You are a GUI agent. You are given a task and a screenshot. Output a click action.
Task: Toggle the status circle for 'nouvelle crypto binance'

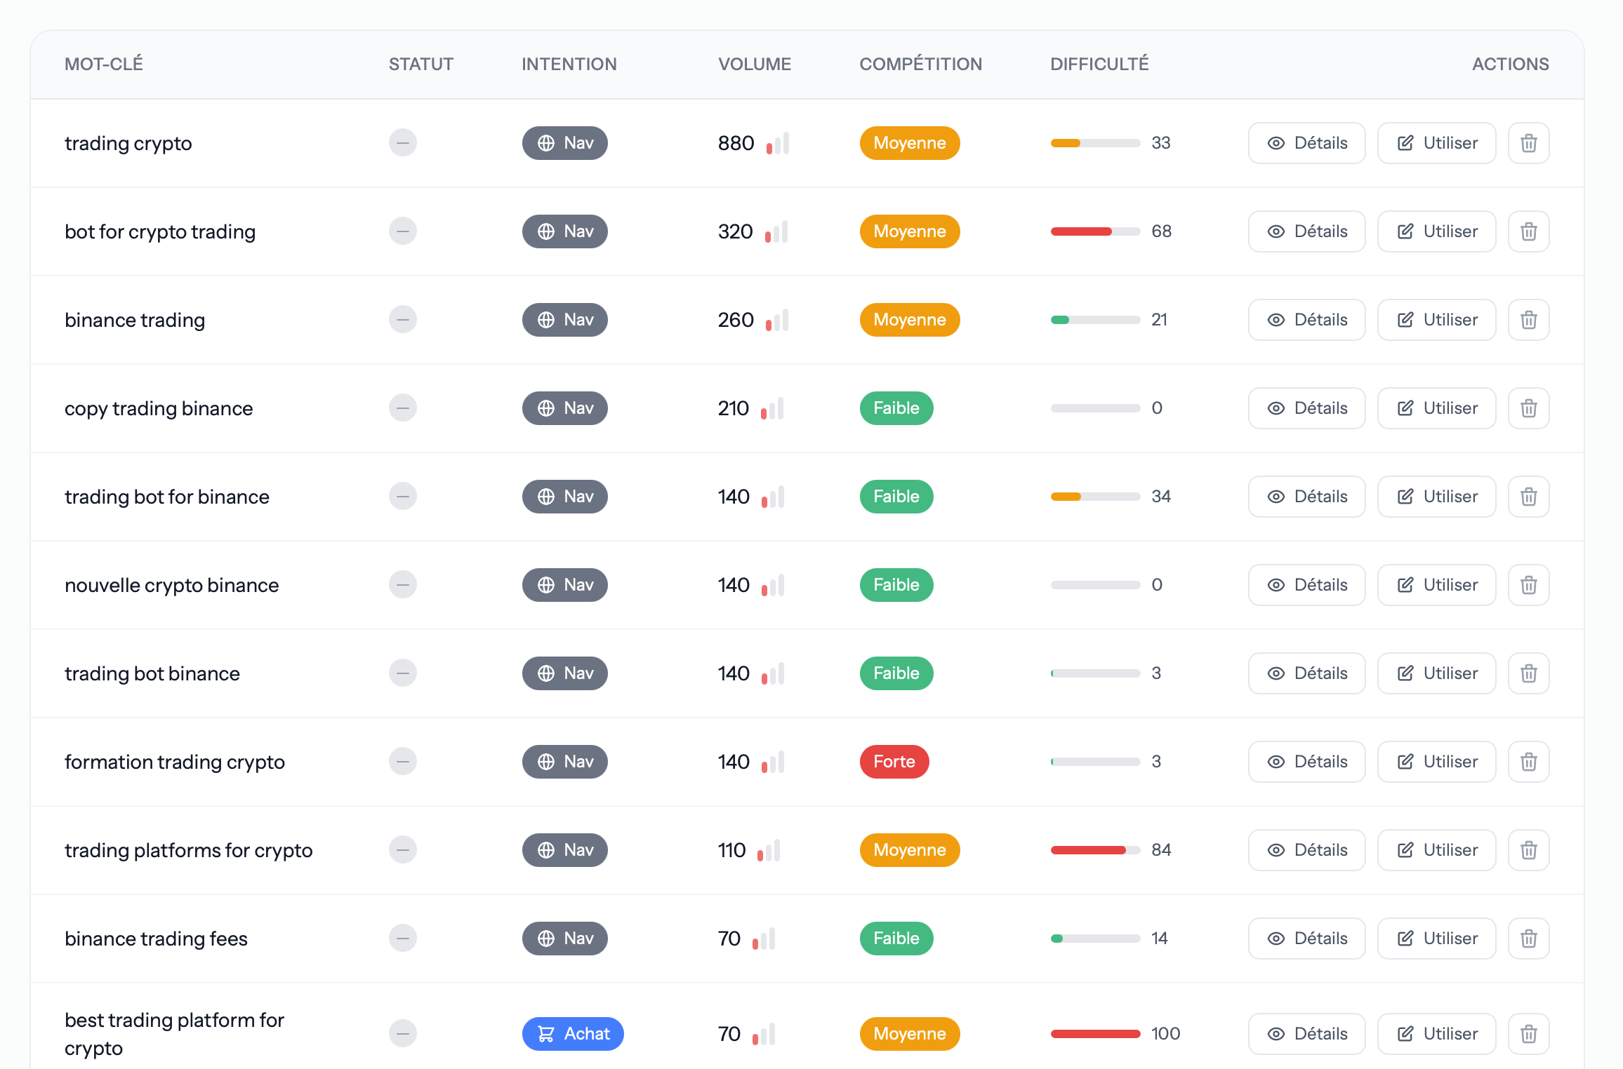tap(402, 584)
